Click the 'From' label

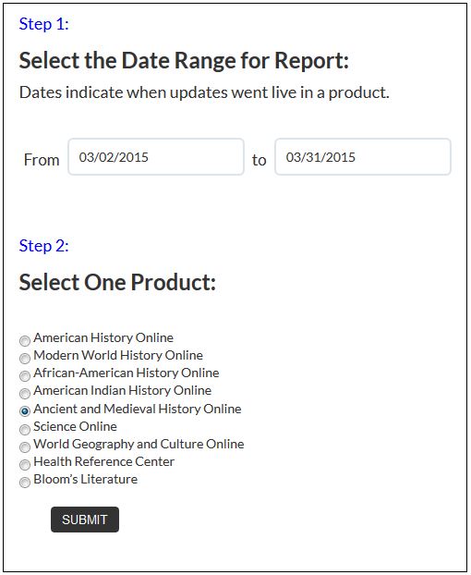tap(42, 160)
